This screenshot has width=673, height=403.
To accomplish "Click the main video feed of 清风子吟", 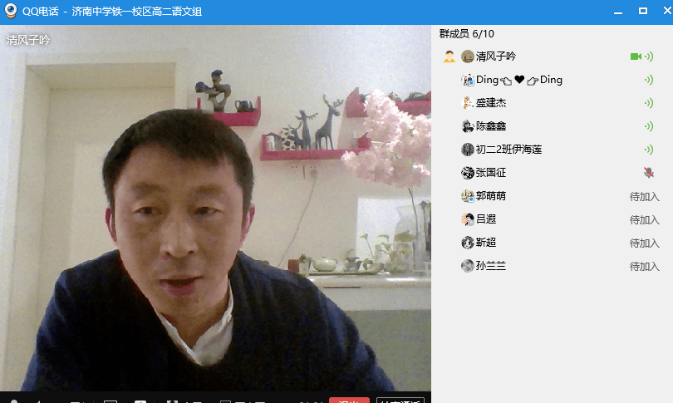I will 215,209.
